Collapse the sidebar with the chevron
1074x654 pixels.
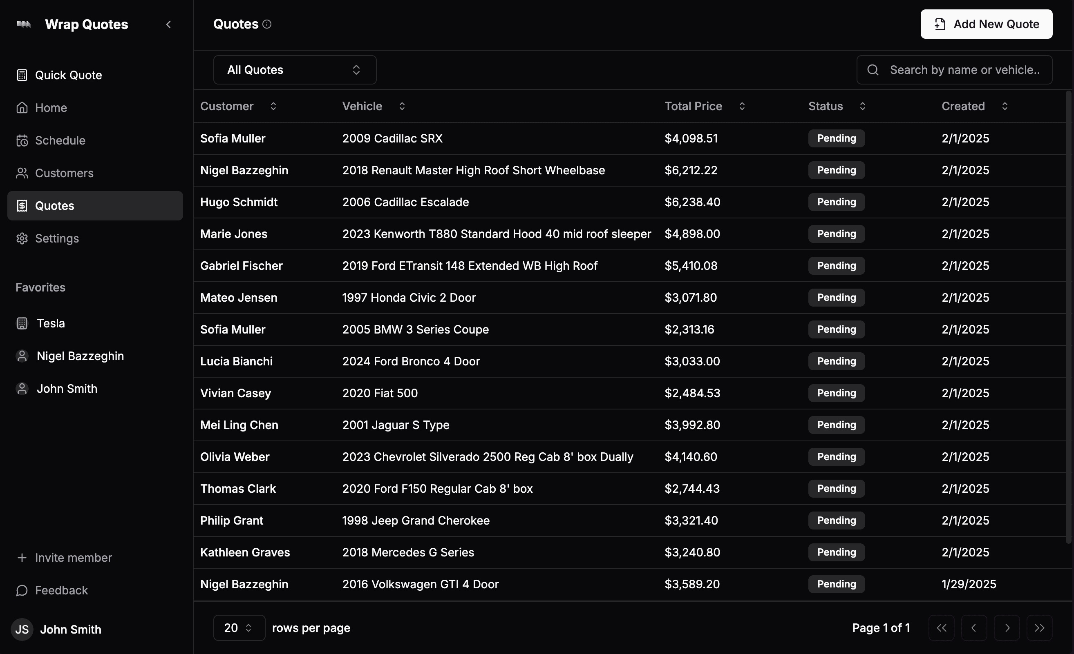[169, 24]
